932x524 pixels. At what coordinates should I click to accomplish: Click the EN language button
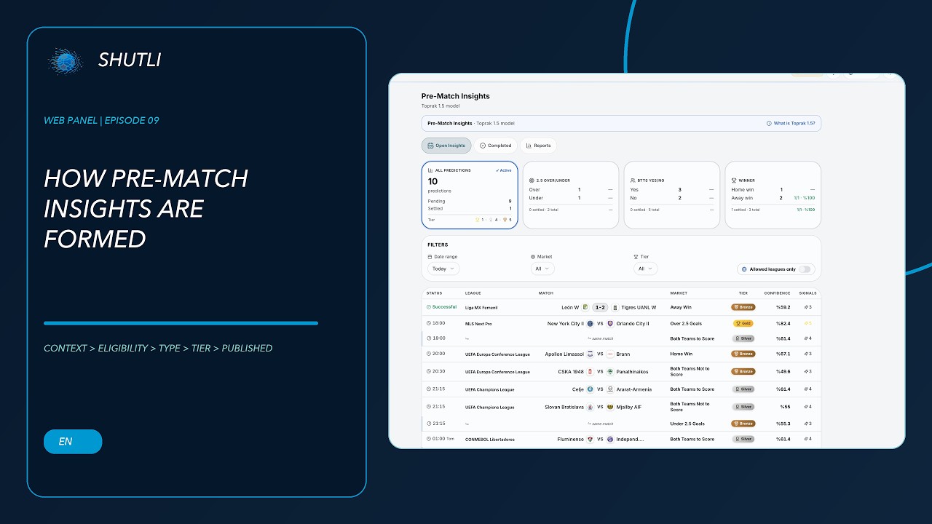(73, 442)
